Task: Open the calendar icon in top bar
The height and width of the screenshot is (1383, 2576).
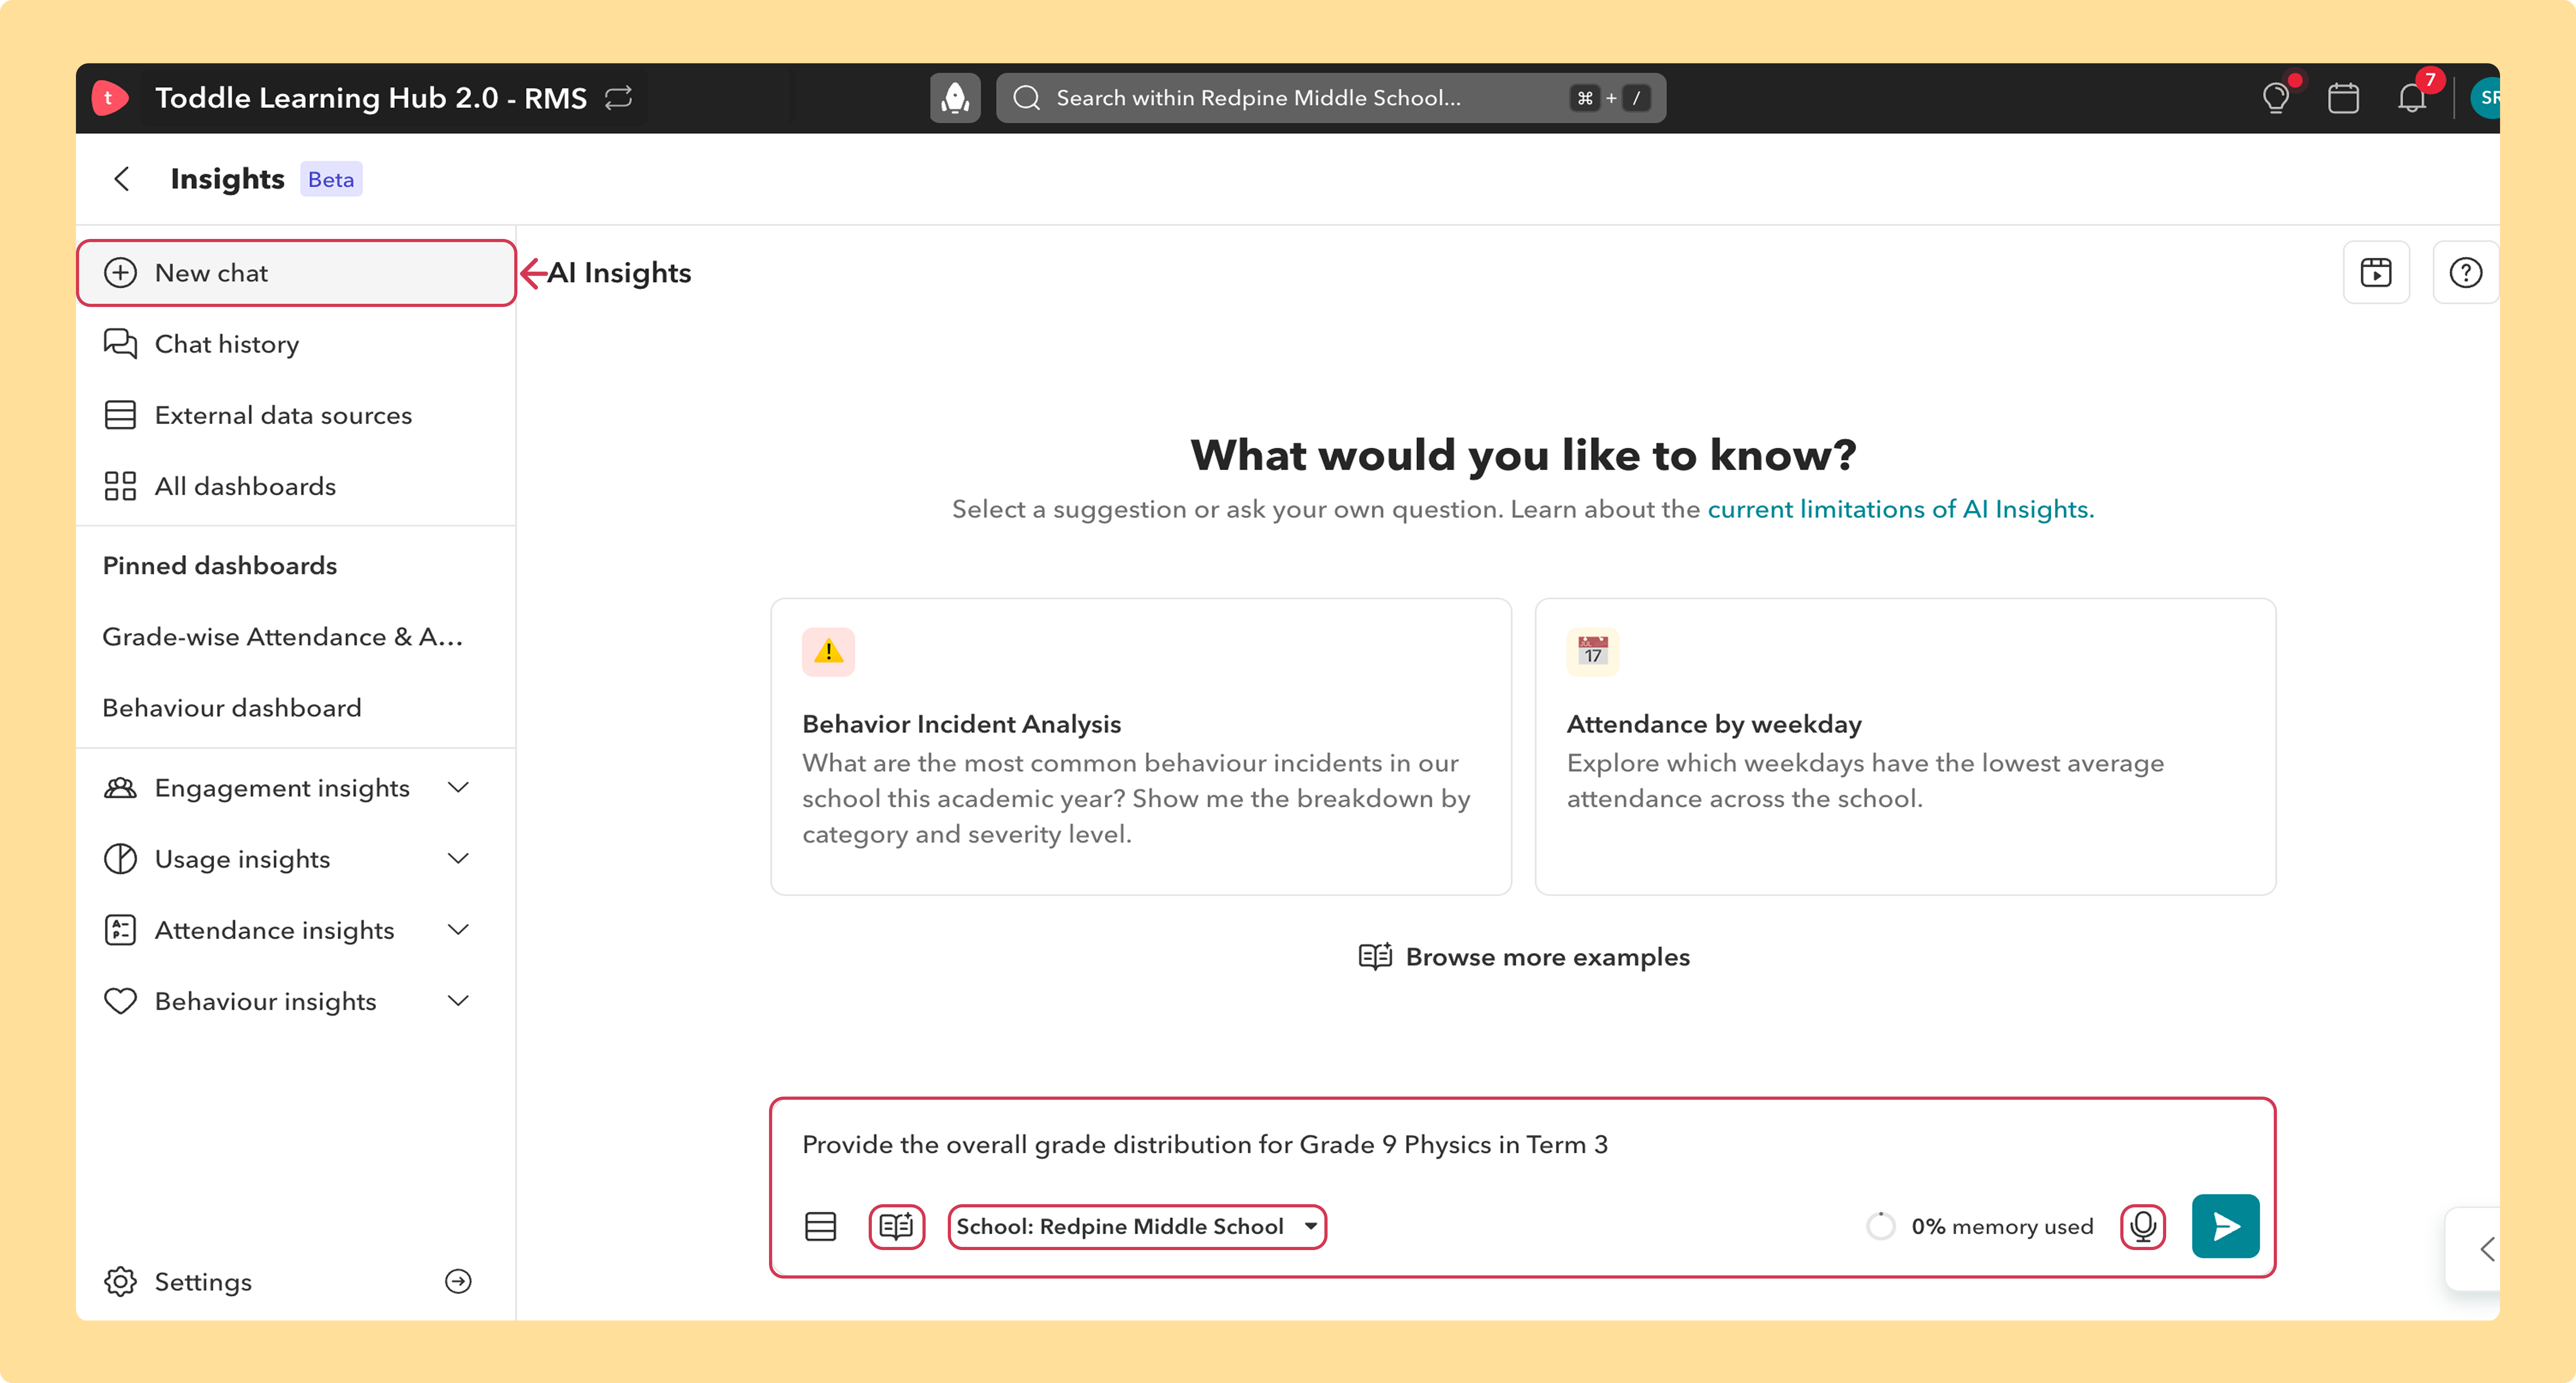Action: click(2343, 98)
